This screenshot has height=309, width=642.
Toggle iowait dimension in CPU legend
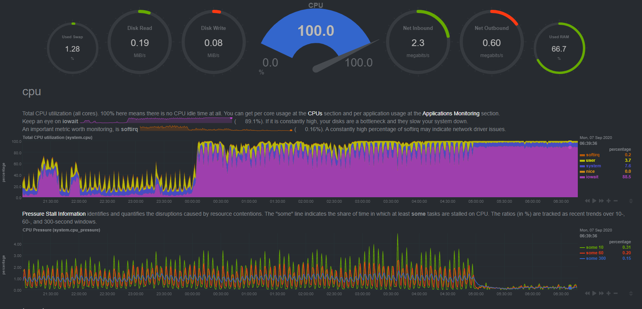[x=592, y=177]
